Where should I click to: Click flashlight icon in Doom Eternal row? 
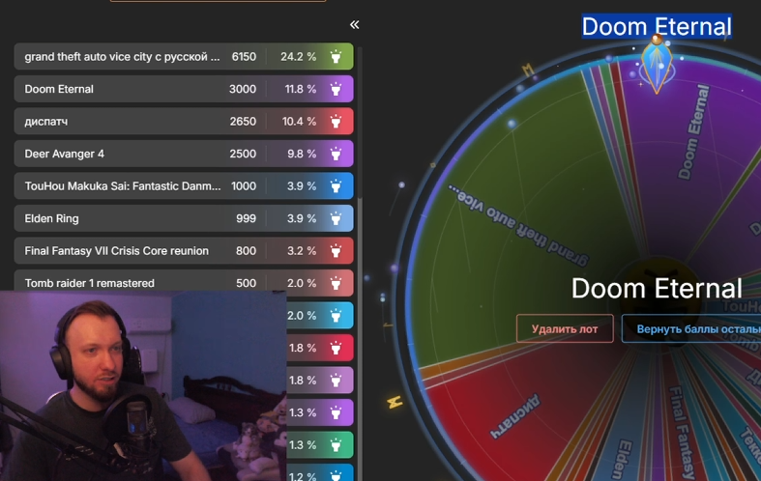(x=336, y=89)
